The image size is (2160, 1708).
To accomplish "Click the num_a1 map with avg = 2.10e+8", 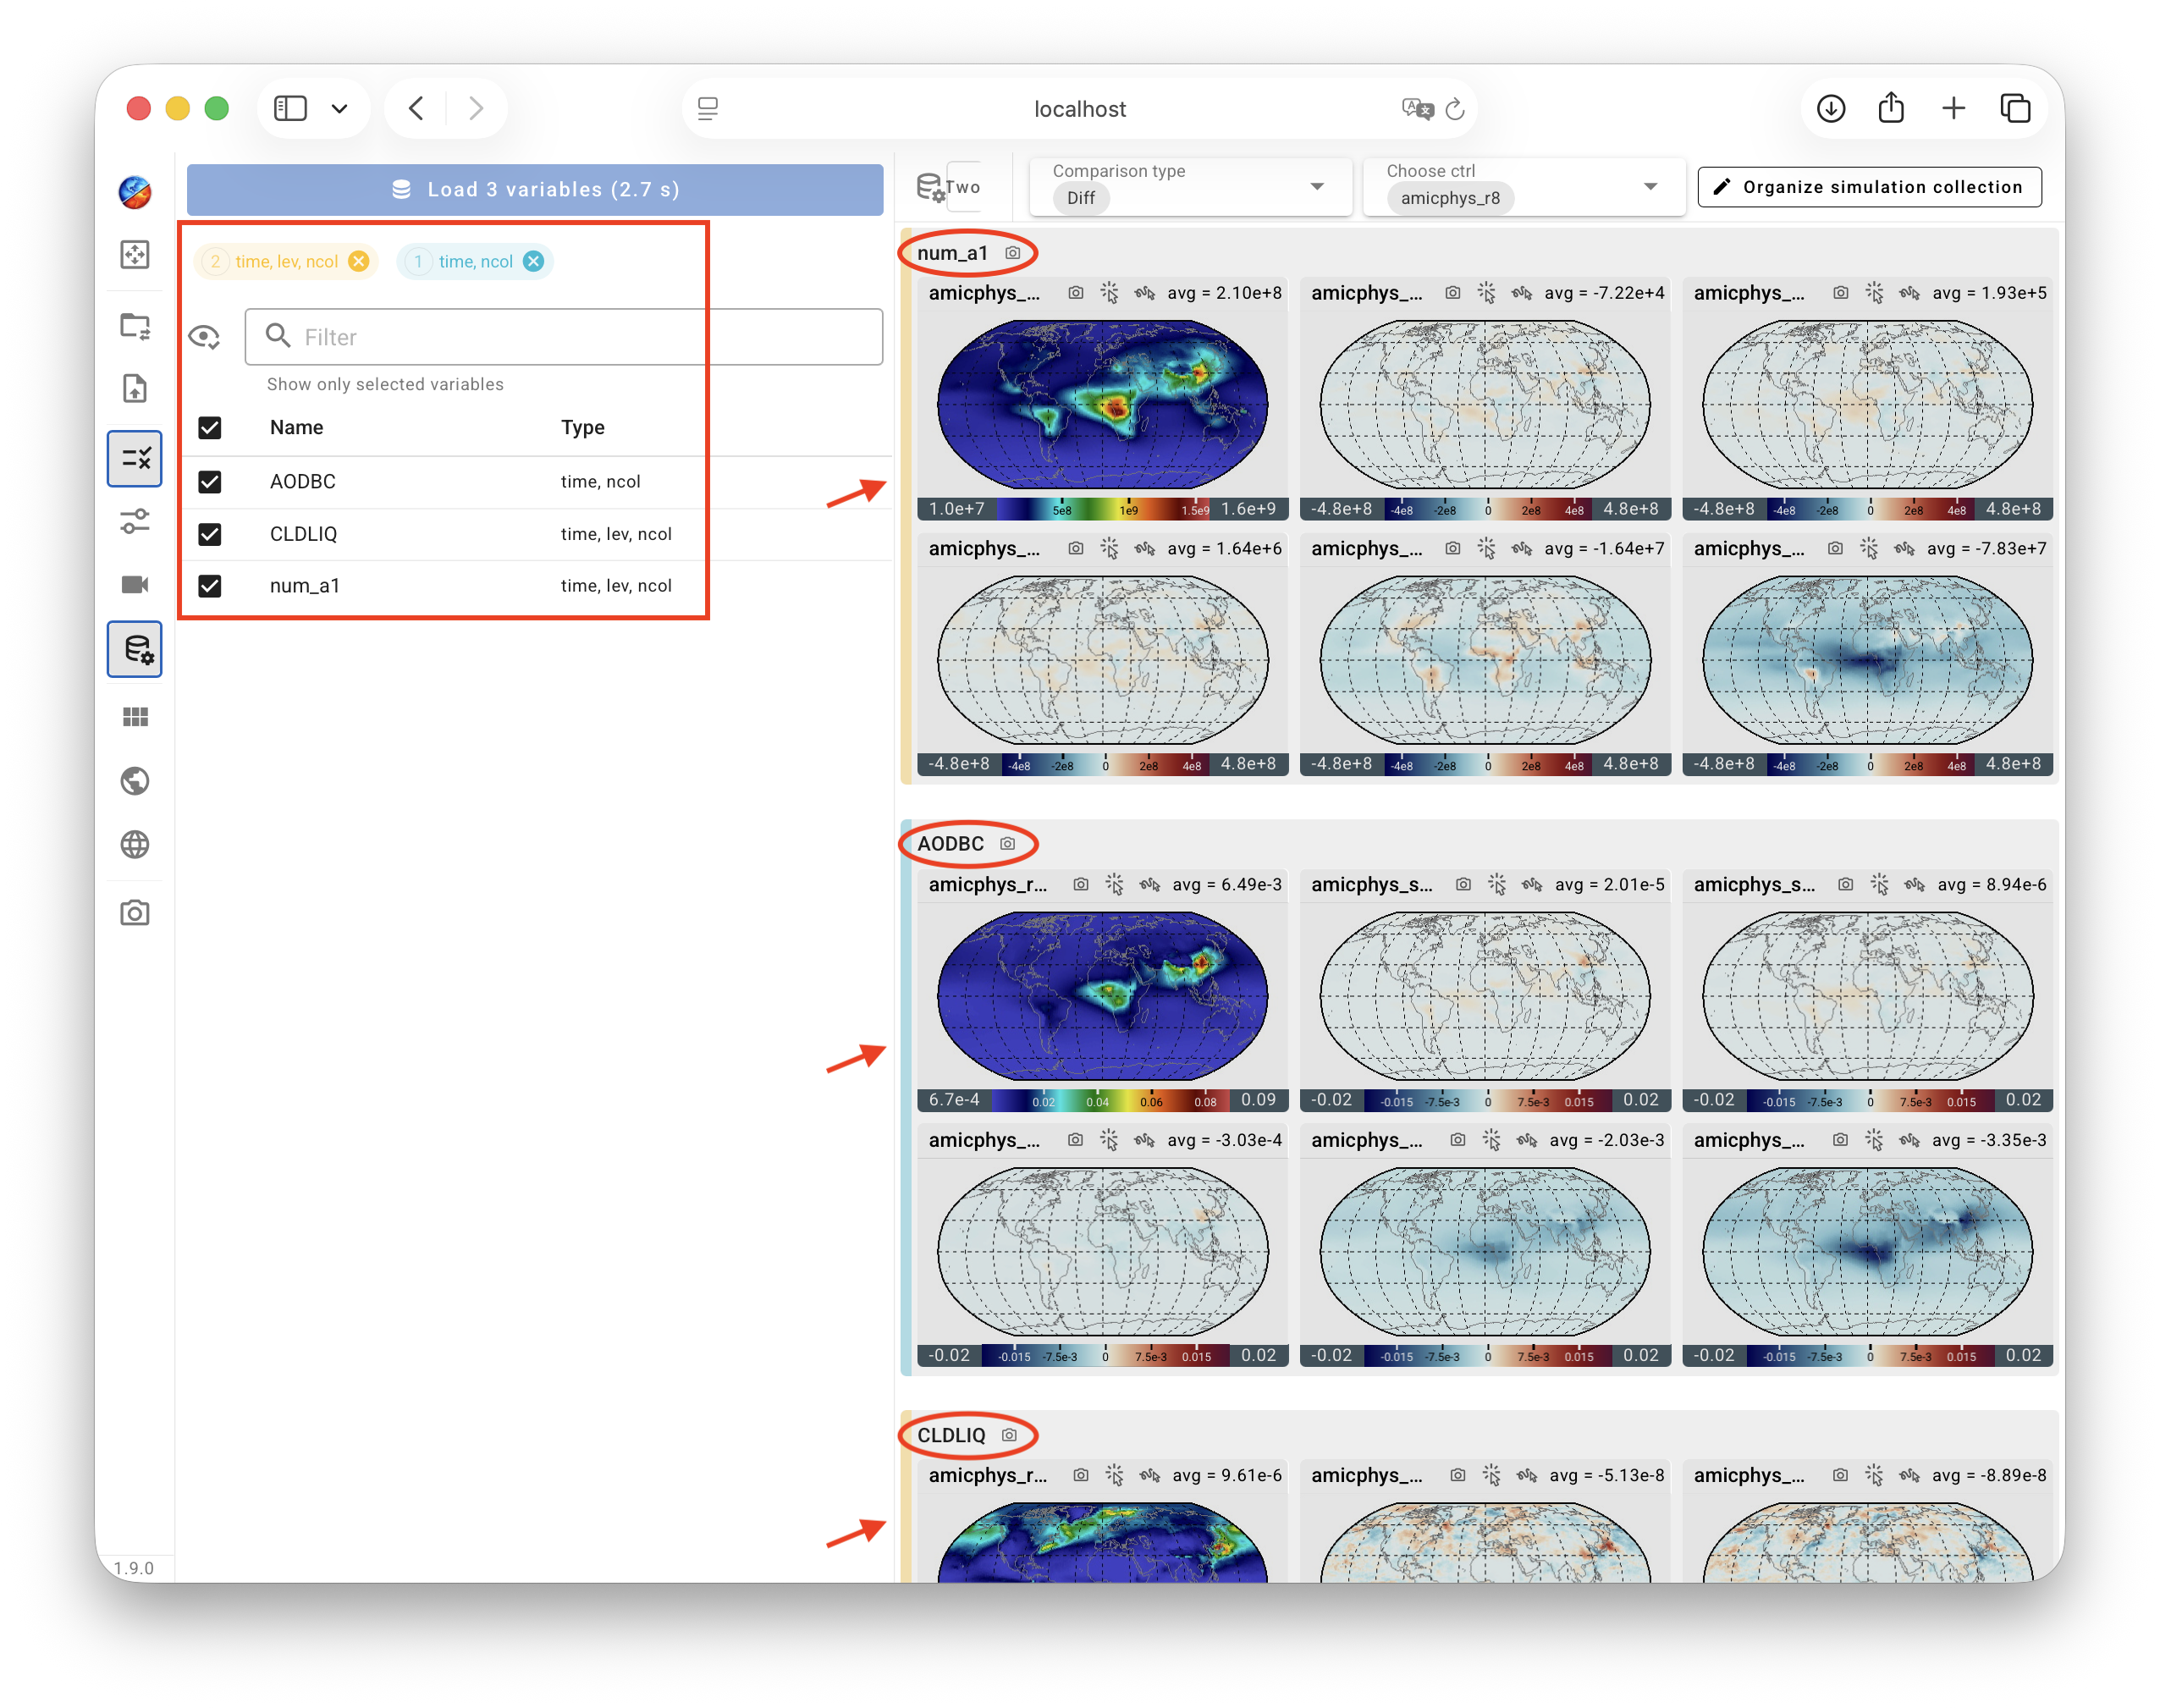I will click(x=1103, y=404).
